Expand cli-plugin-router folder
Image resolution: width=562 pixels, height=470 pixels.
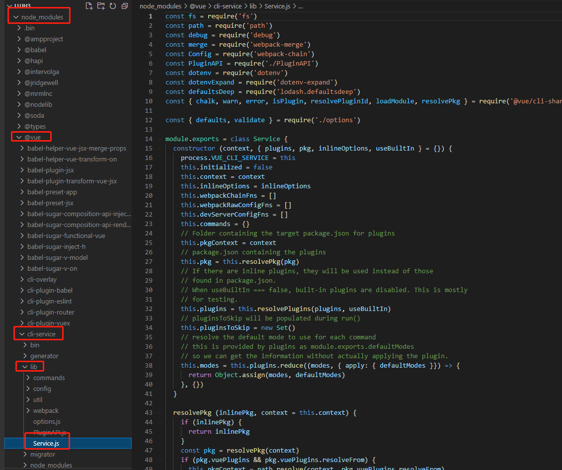tap(22, 312)
